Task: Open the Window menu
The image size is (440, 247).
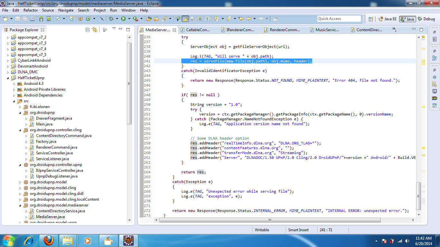Action: [x=129, y=10]
